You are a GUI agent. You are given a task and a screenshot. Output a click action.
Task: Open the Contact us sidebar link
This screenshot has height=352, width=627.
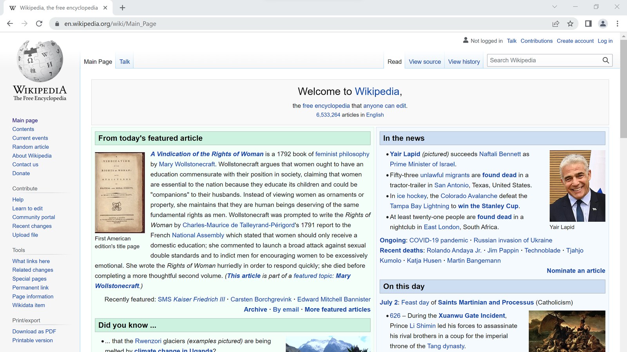click(x=25, y=164)
